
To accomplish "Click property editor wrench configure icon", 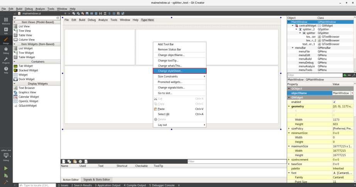I will [x=354, y=75].
